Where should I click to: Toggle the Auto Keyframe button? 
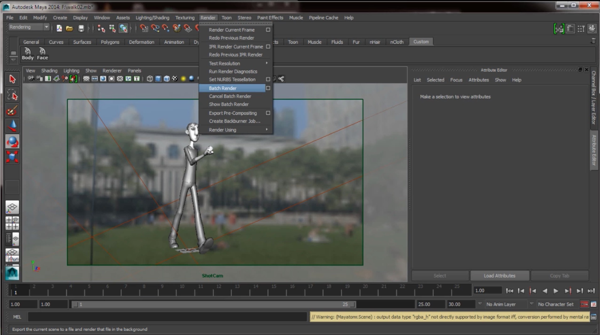(x=584, y=304)
